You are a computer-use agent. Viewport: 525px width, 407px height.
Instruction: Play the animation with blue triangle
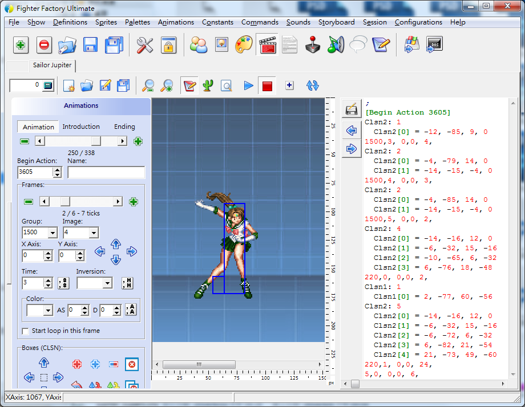248,86
